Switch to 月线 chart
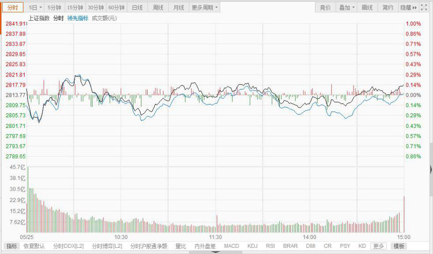Image resolution: width=433 pixels, height=254 pixels. (179, 8)
